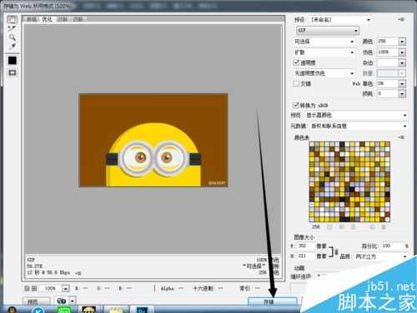Open the preview info flyout menu icon
This screenshot has width=417, height=313.
pyautogui.click(x=78, y=273)
